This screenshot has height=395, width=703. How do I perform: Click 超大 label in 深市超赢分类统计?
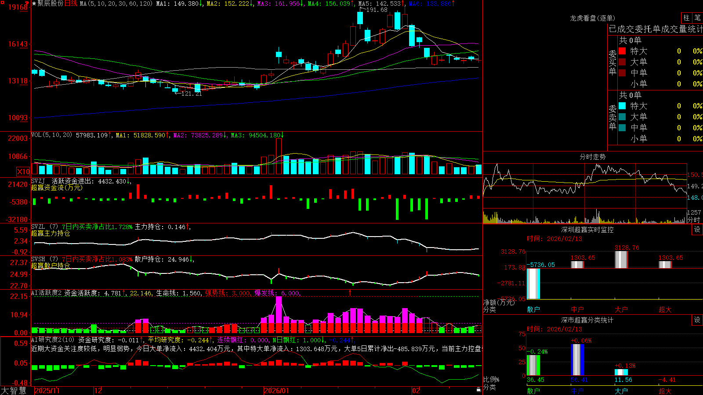[x=665, y=391]
